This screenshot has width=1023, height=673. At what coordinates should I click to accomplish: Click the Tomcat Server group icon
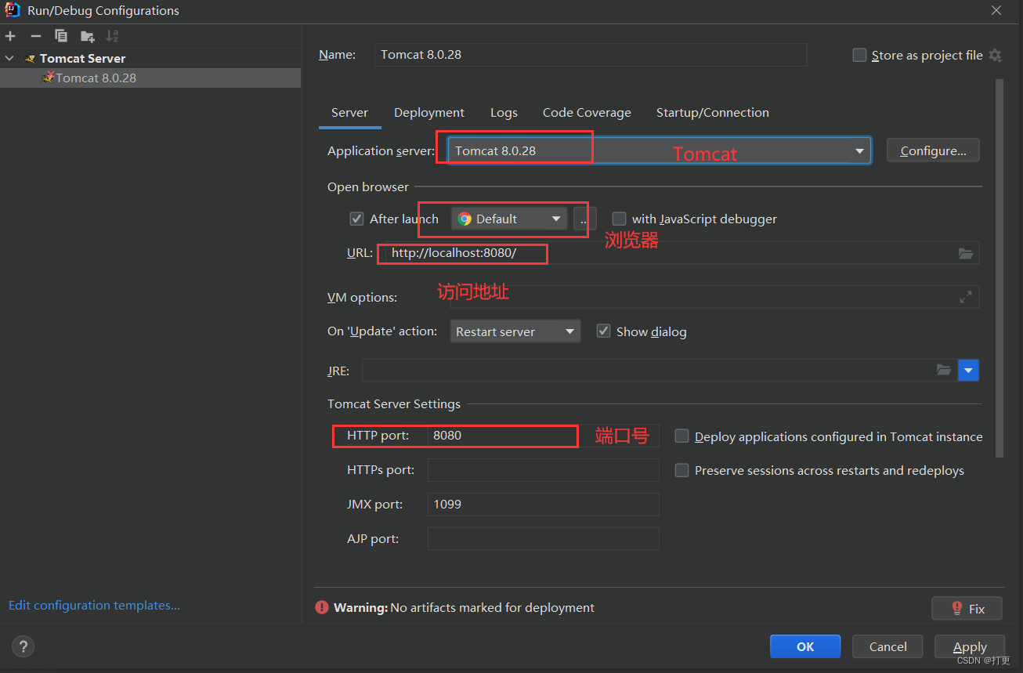click(x=30, y=59)
